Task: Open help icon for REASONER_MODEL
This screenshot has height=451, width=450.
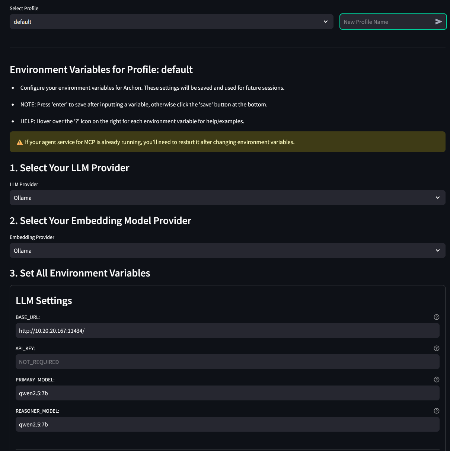Action: (x=437, y=411)
